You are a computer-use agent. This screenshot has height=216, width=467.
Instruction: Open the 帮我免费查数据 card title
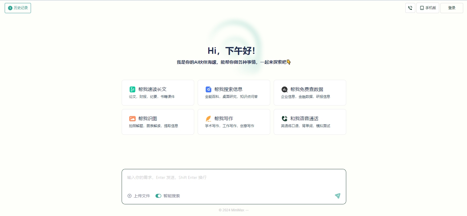(x=307, y=89)
